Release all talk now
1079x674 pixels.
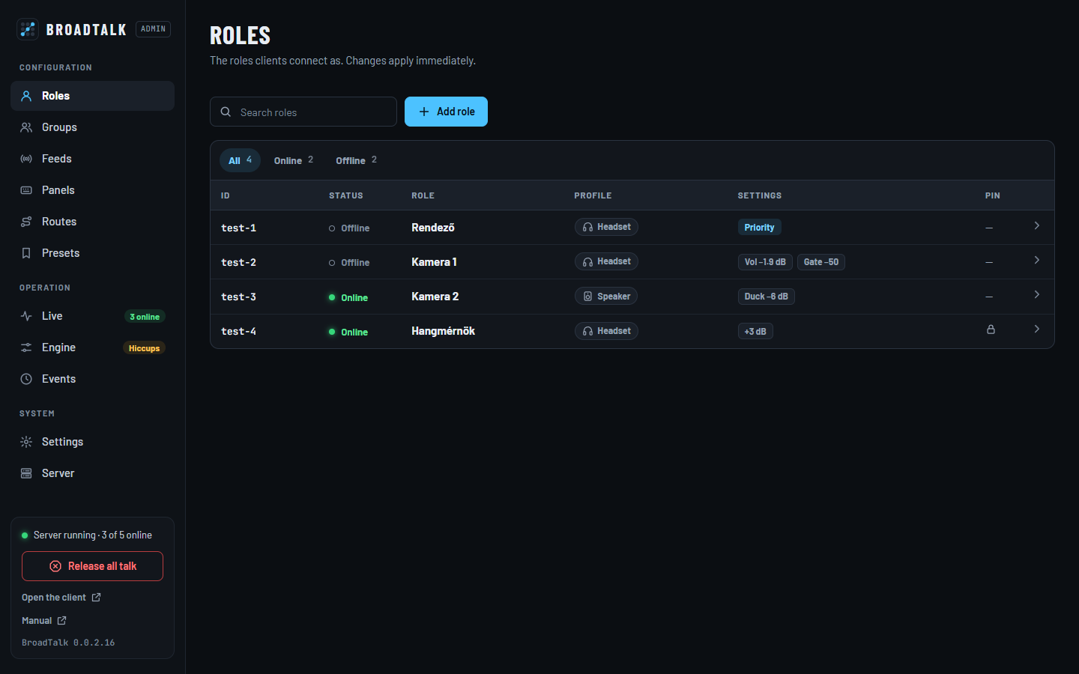pyautogui.click(x=92, y=566)
